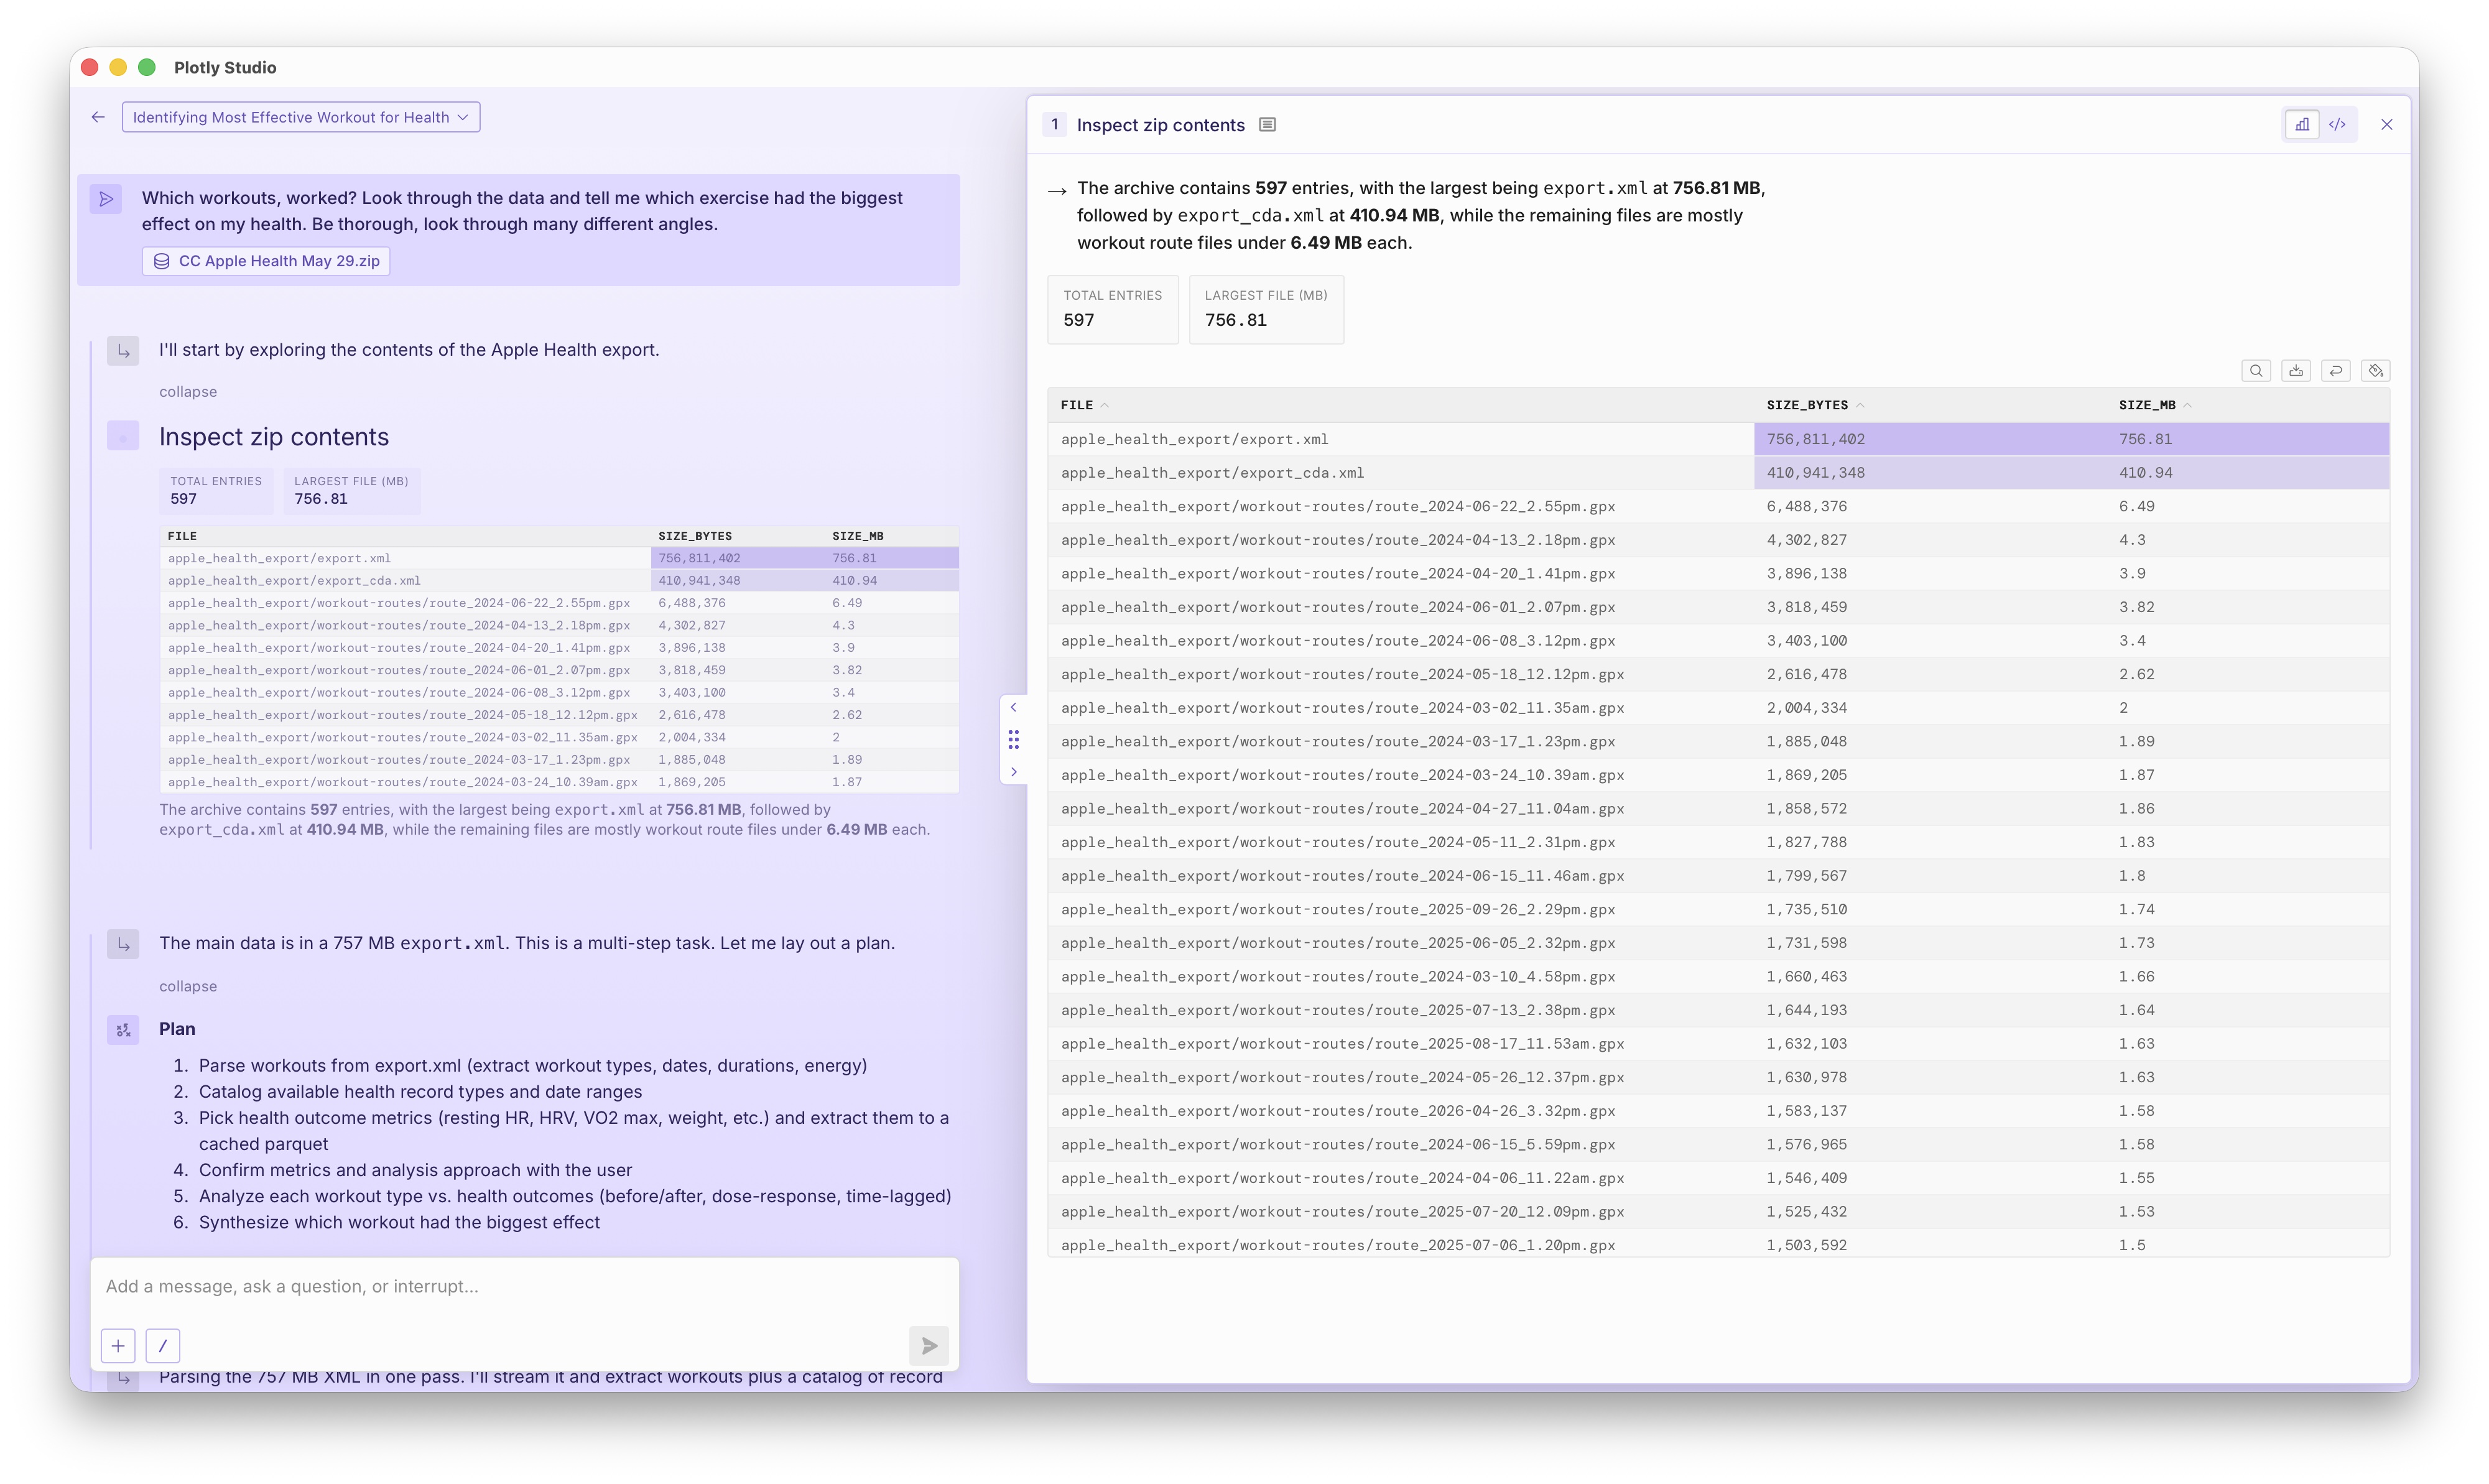Select the apple_health_export/export.xml row in the right panel
This screenshot has width=2489, height=1484.
point(1718,439)
